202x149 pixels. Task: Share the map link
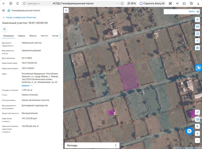(197, 41)
